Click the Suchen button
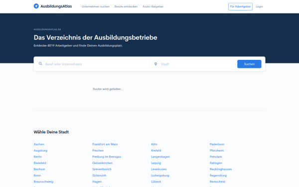299x187 pixels. coord(249,64)
